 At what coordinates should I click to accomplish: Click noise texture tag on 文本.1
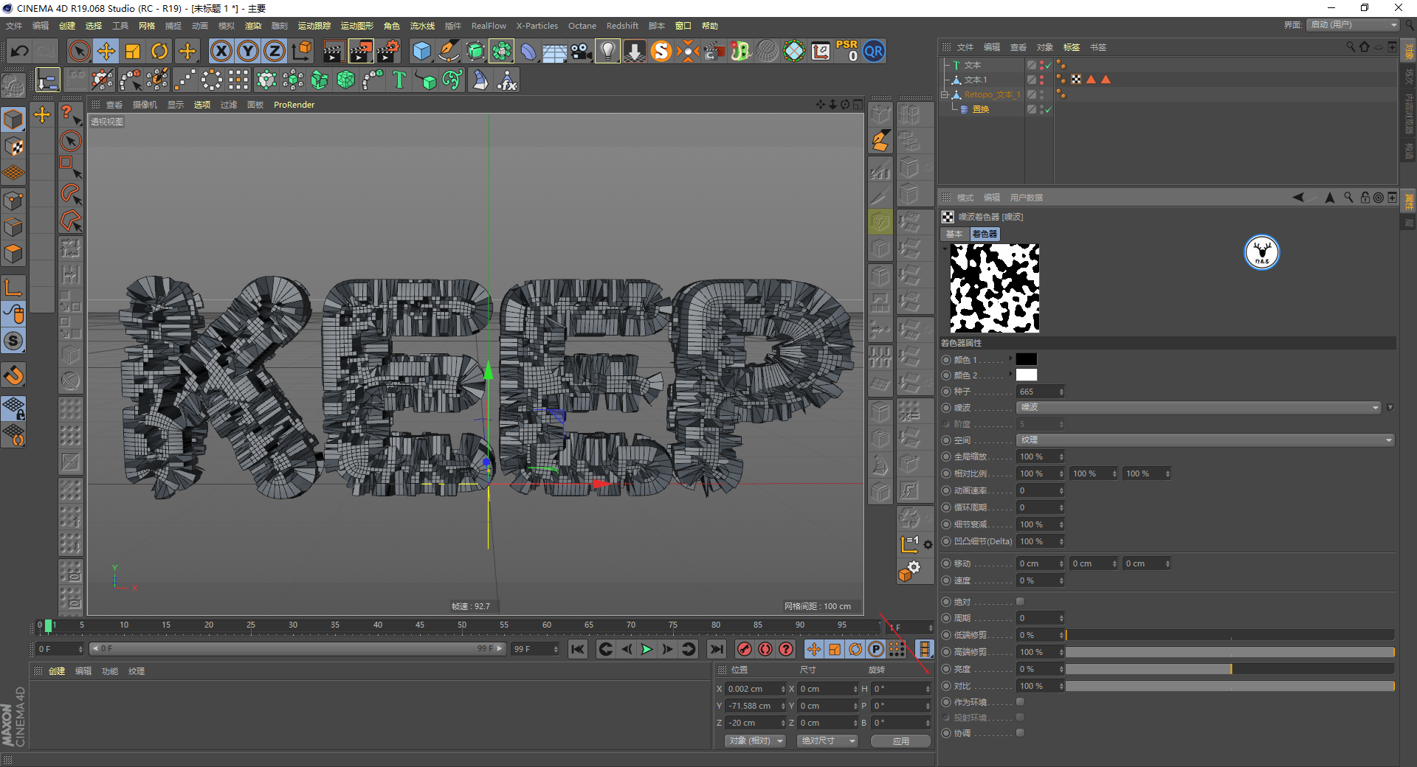click(1076, 80)
